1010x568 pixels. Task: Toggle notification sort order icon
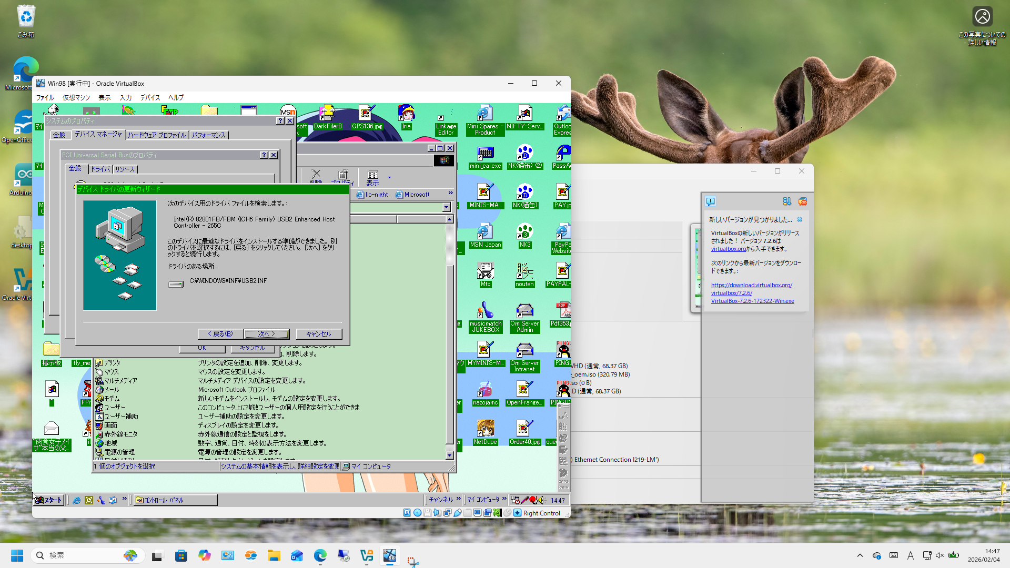point(787,201)
